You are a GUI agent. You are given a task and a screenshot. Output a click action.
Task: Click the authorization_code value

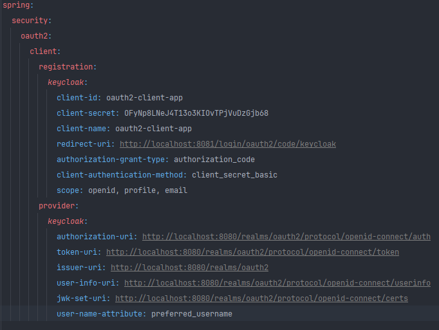[x=214, y=160]
